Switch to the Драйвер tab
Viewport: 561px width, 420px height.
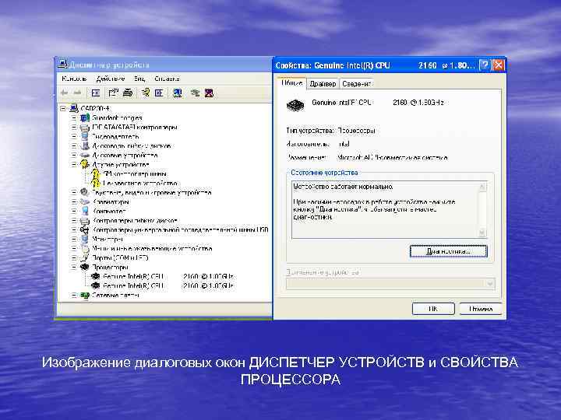(323, 83)
